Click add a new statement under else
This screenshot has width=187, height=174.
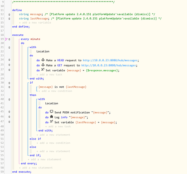pyautogui.click(x=53, y=151)
